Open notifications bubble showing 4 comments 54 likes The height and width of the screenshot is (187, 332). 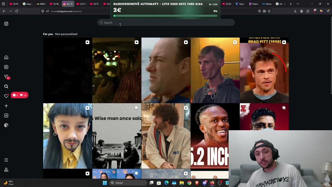(x=19, y=95)
